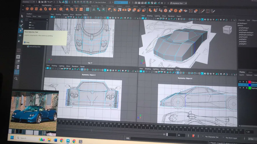Viewport: 257px width, 144px height.
Task: Open the Outliner Display menu
Action: click(29, 16)
